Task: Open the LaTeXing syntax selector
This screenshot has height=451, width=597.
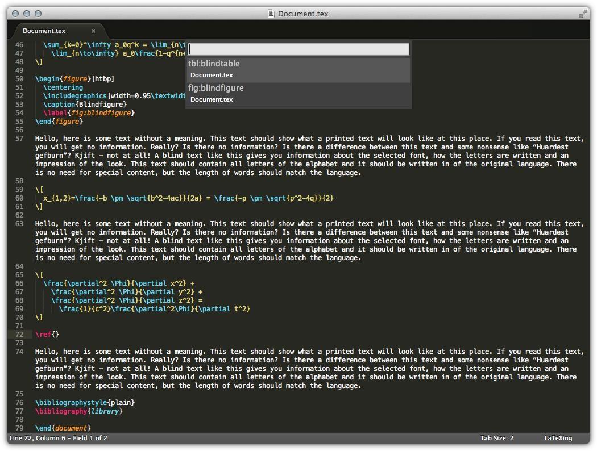Action: (x=558, y=438)
